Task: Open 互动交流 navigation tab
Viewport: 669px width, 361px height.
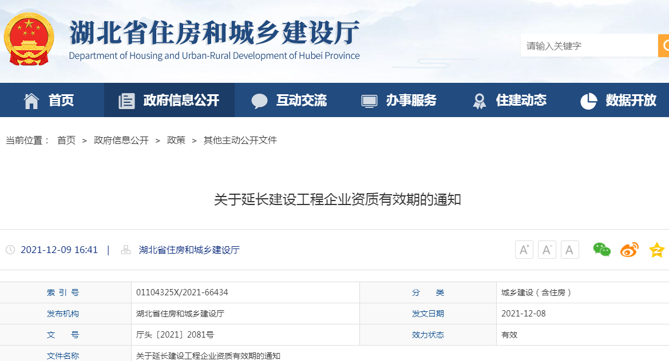Action: point(289,101)
